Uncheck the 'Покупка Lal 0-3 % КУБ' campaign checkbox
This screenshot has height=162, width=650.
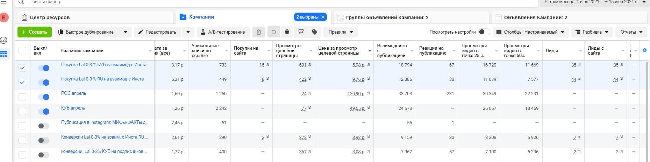click(x=22, y=68)
